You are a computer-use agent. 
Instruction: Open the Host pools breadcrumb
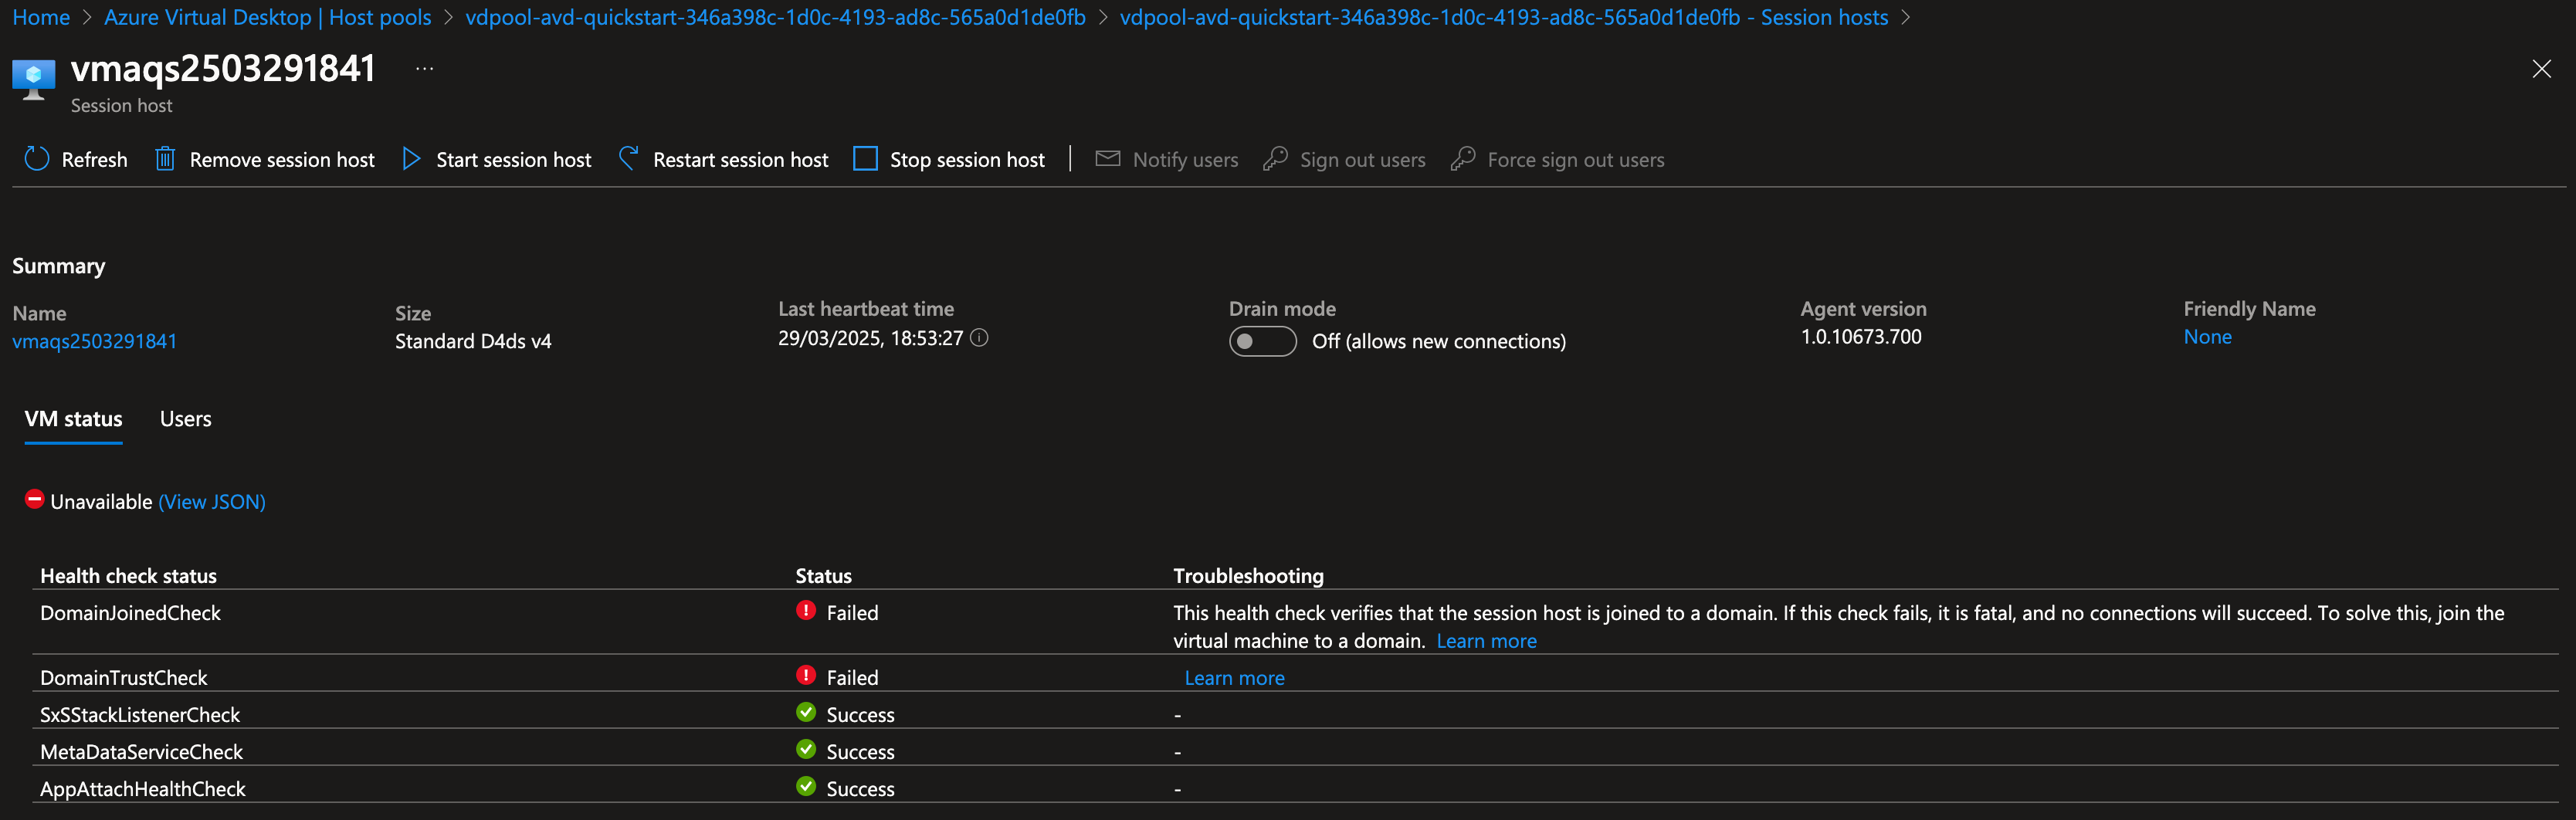(x=268, y=17)
